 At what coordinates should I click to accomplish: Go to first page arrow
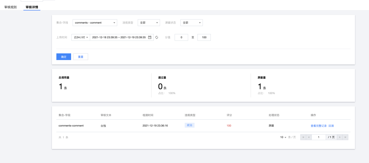(303, 137)
